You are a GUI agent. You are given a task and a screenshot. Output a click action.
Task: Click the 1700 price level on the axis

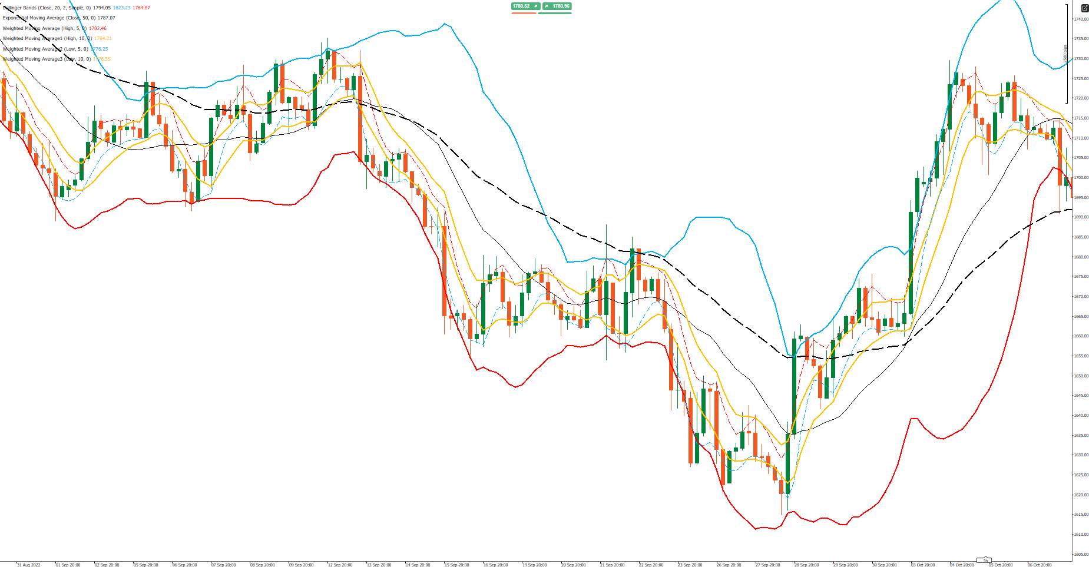[x=1081, y=177]
